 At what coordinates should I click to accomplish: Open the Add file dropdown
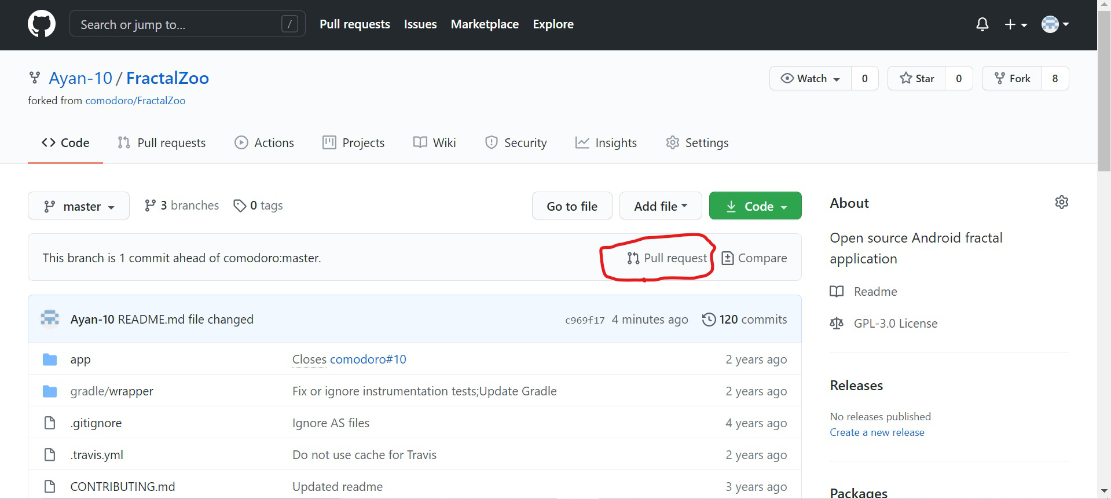[x=661, y=206]
